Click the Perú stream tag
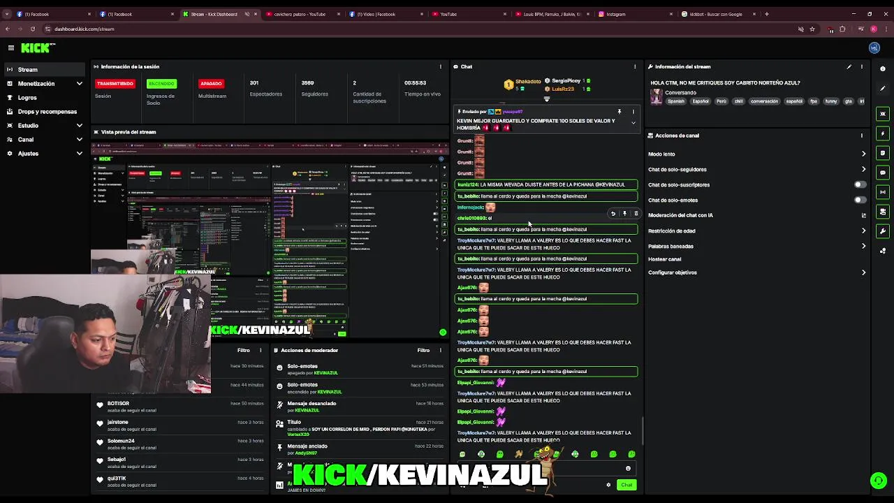 pos(721,101)
